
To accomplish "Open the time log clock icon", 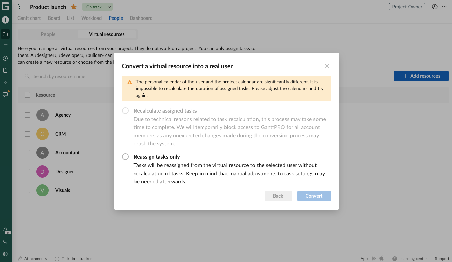I will [5, 58].
